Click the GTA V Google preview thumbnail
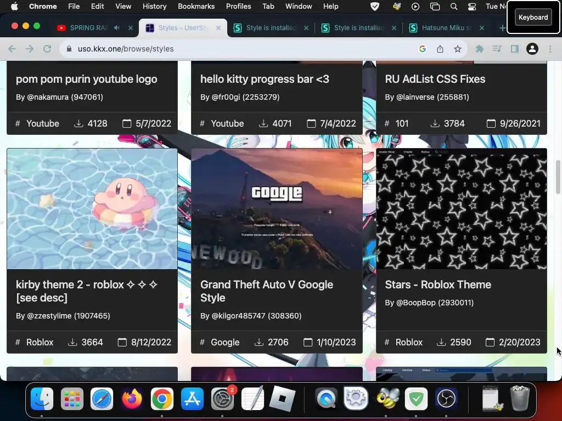This screenshot has width=562, height=421. tap(277, 209)
